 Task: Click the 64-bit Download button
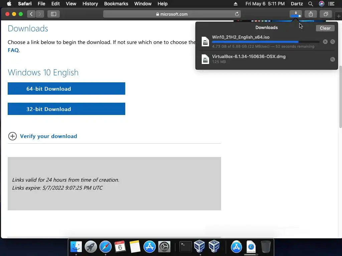(x=66, y=89)
